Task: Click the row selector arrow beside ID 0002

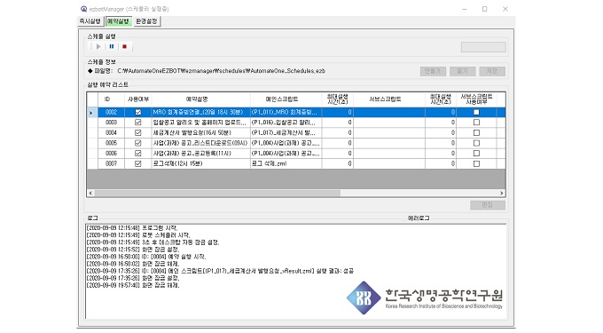Action: [91, 113]
